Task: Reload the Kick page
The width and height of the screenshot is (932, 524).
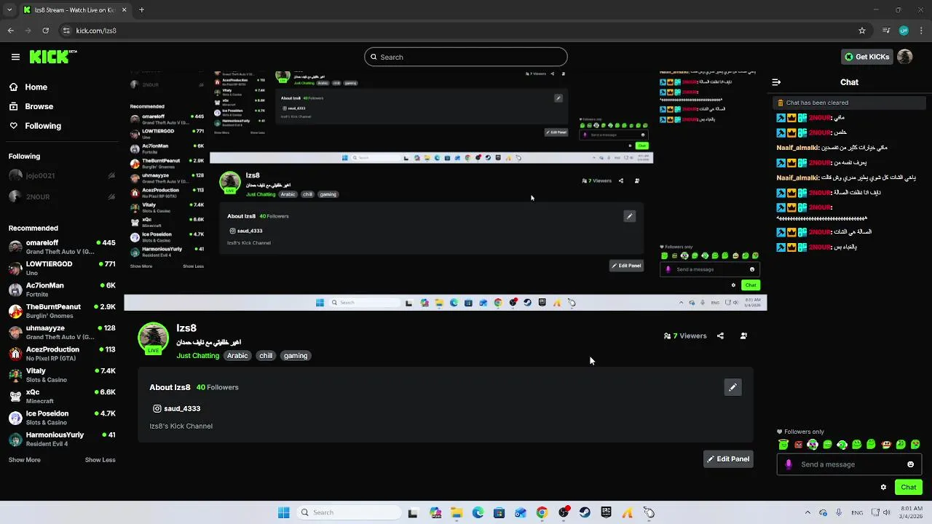Action: tap(46, 31)
